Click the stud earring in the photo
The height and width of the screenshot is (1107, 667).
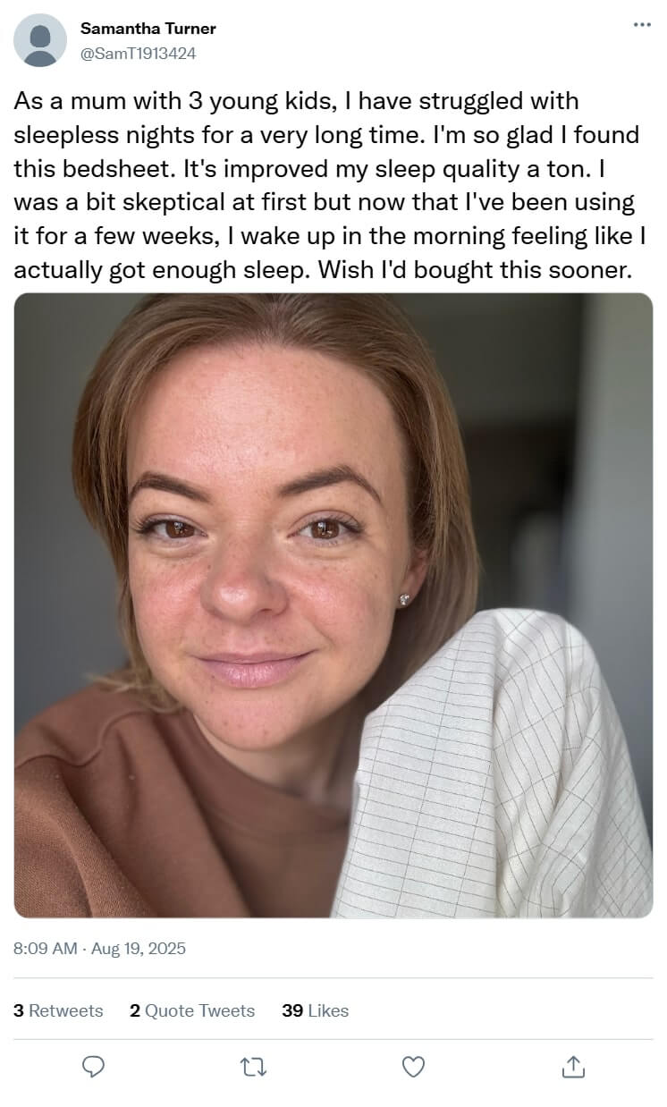(405, 599)
